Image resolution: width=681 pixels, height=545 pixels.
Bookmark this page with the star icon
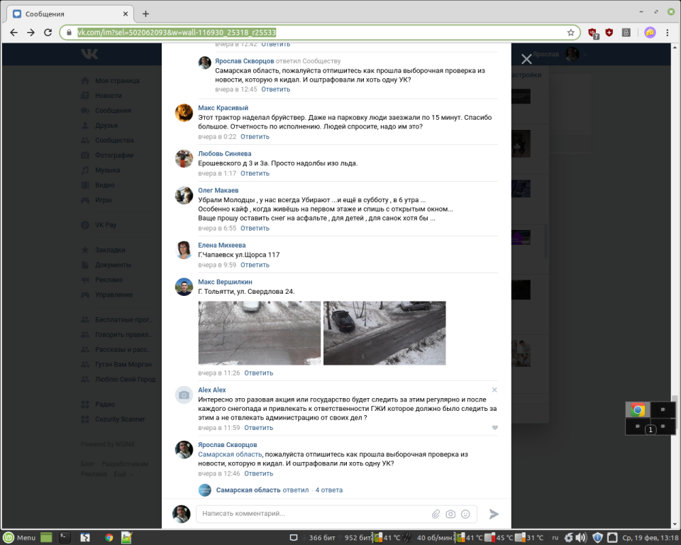570,33
